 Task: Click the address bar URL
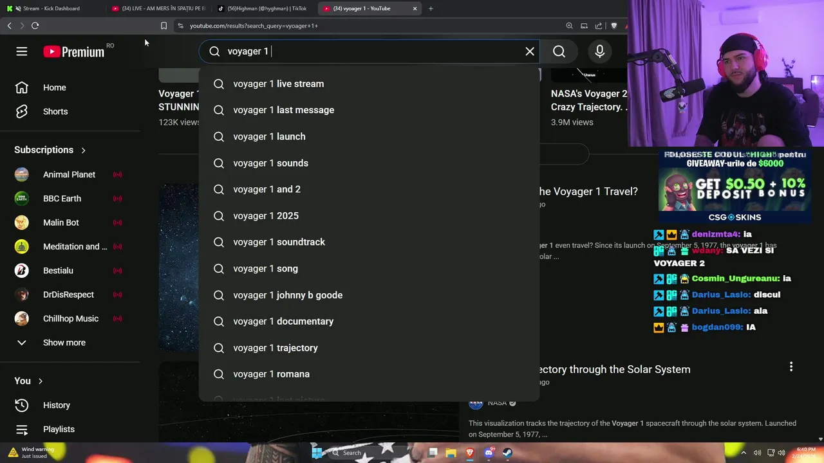254,26
